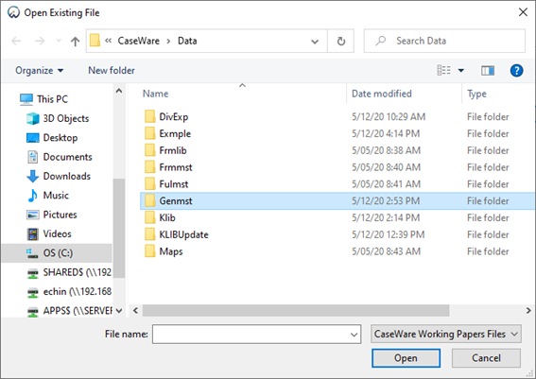Viewport: 536px width, 379px height.
Task: Open CaseWare Working Papers Files type dropdown
Action: click(446, 334)
